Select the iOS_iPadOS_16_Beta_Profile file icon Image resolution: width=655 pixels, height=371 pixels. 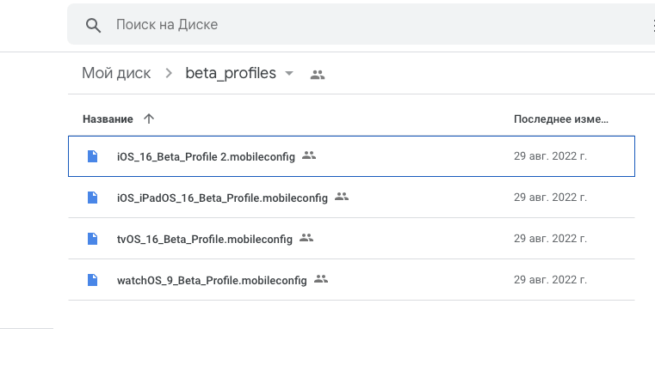[x=92, y=198]
